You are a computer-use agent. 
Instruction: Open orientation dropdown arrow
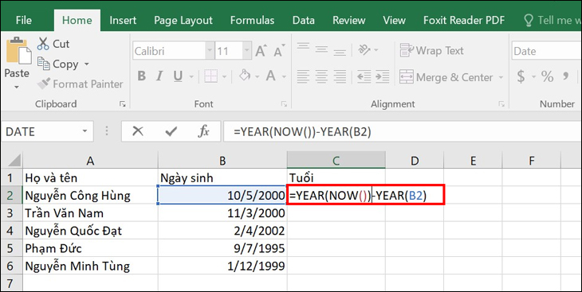pos(376,49)
